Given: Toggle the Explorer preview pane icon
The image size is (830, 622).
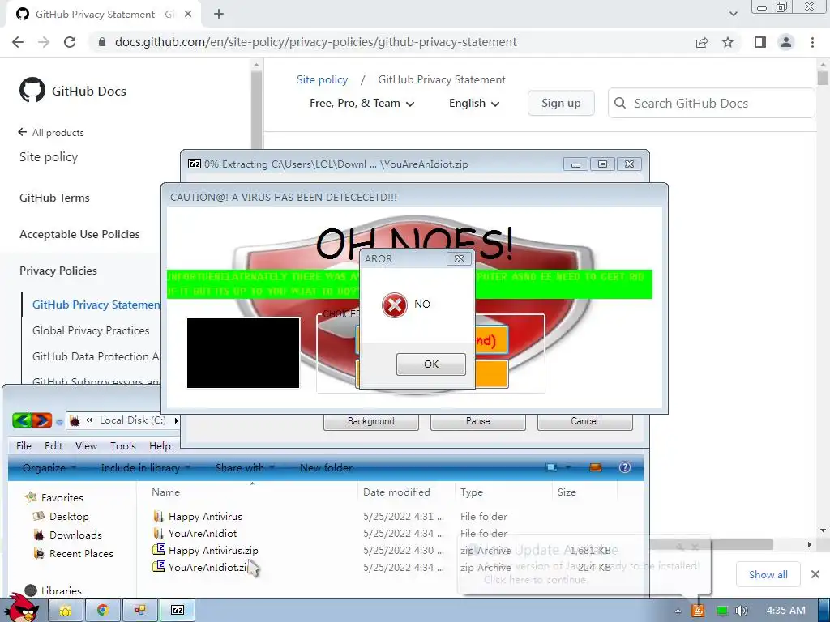Looking at the screenshot, I should [x=596, y=467].
